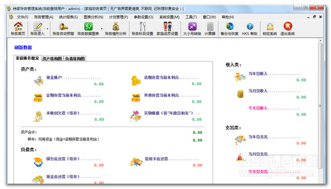Open the 系统设置(M) menu
Screen dimensions: 331x189
click(169, 17)
